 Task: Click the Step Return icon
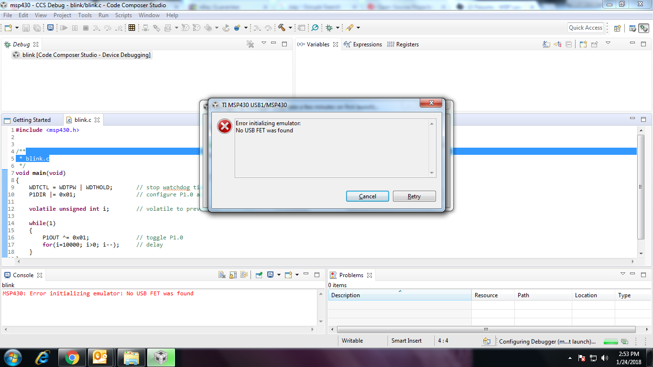(x=120, y=28)
